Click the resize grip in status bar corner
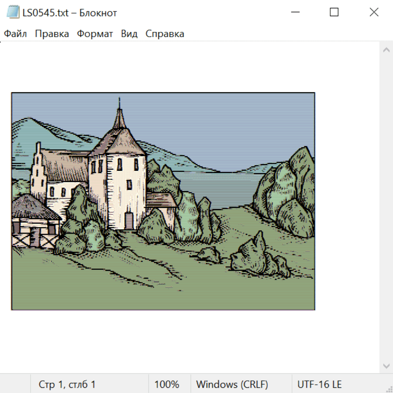 coord(389,389)
